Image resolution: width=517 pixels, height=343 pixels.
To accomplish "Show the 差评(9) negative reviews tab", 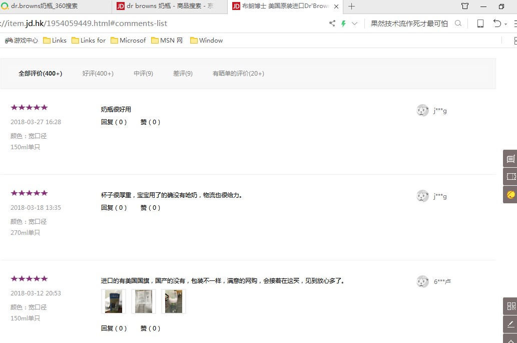I will pyautogui.click(x=183, y=74).
